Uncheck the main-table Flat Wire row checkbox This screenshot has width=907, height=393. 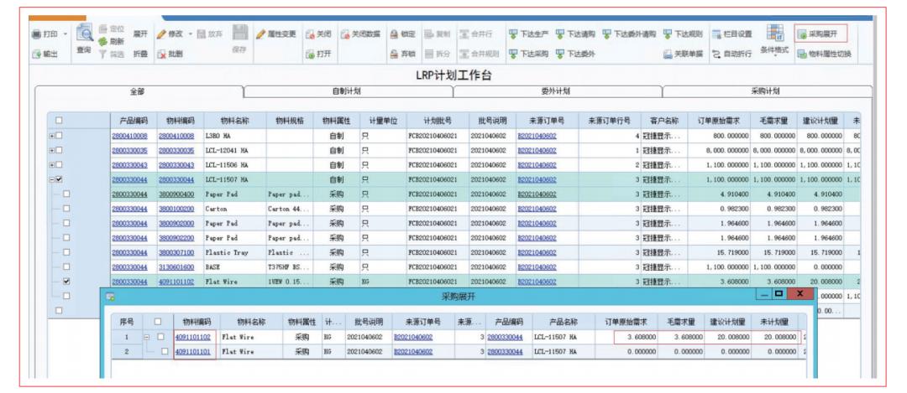66,282
